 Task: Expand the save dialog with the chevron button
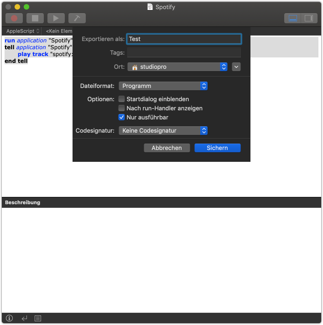(x=236, y=67)
